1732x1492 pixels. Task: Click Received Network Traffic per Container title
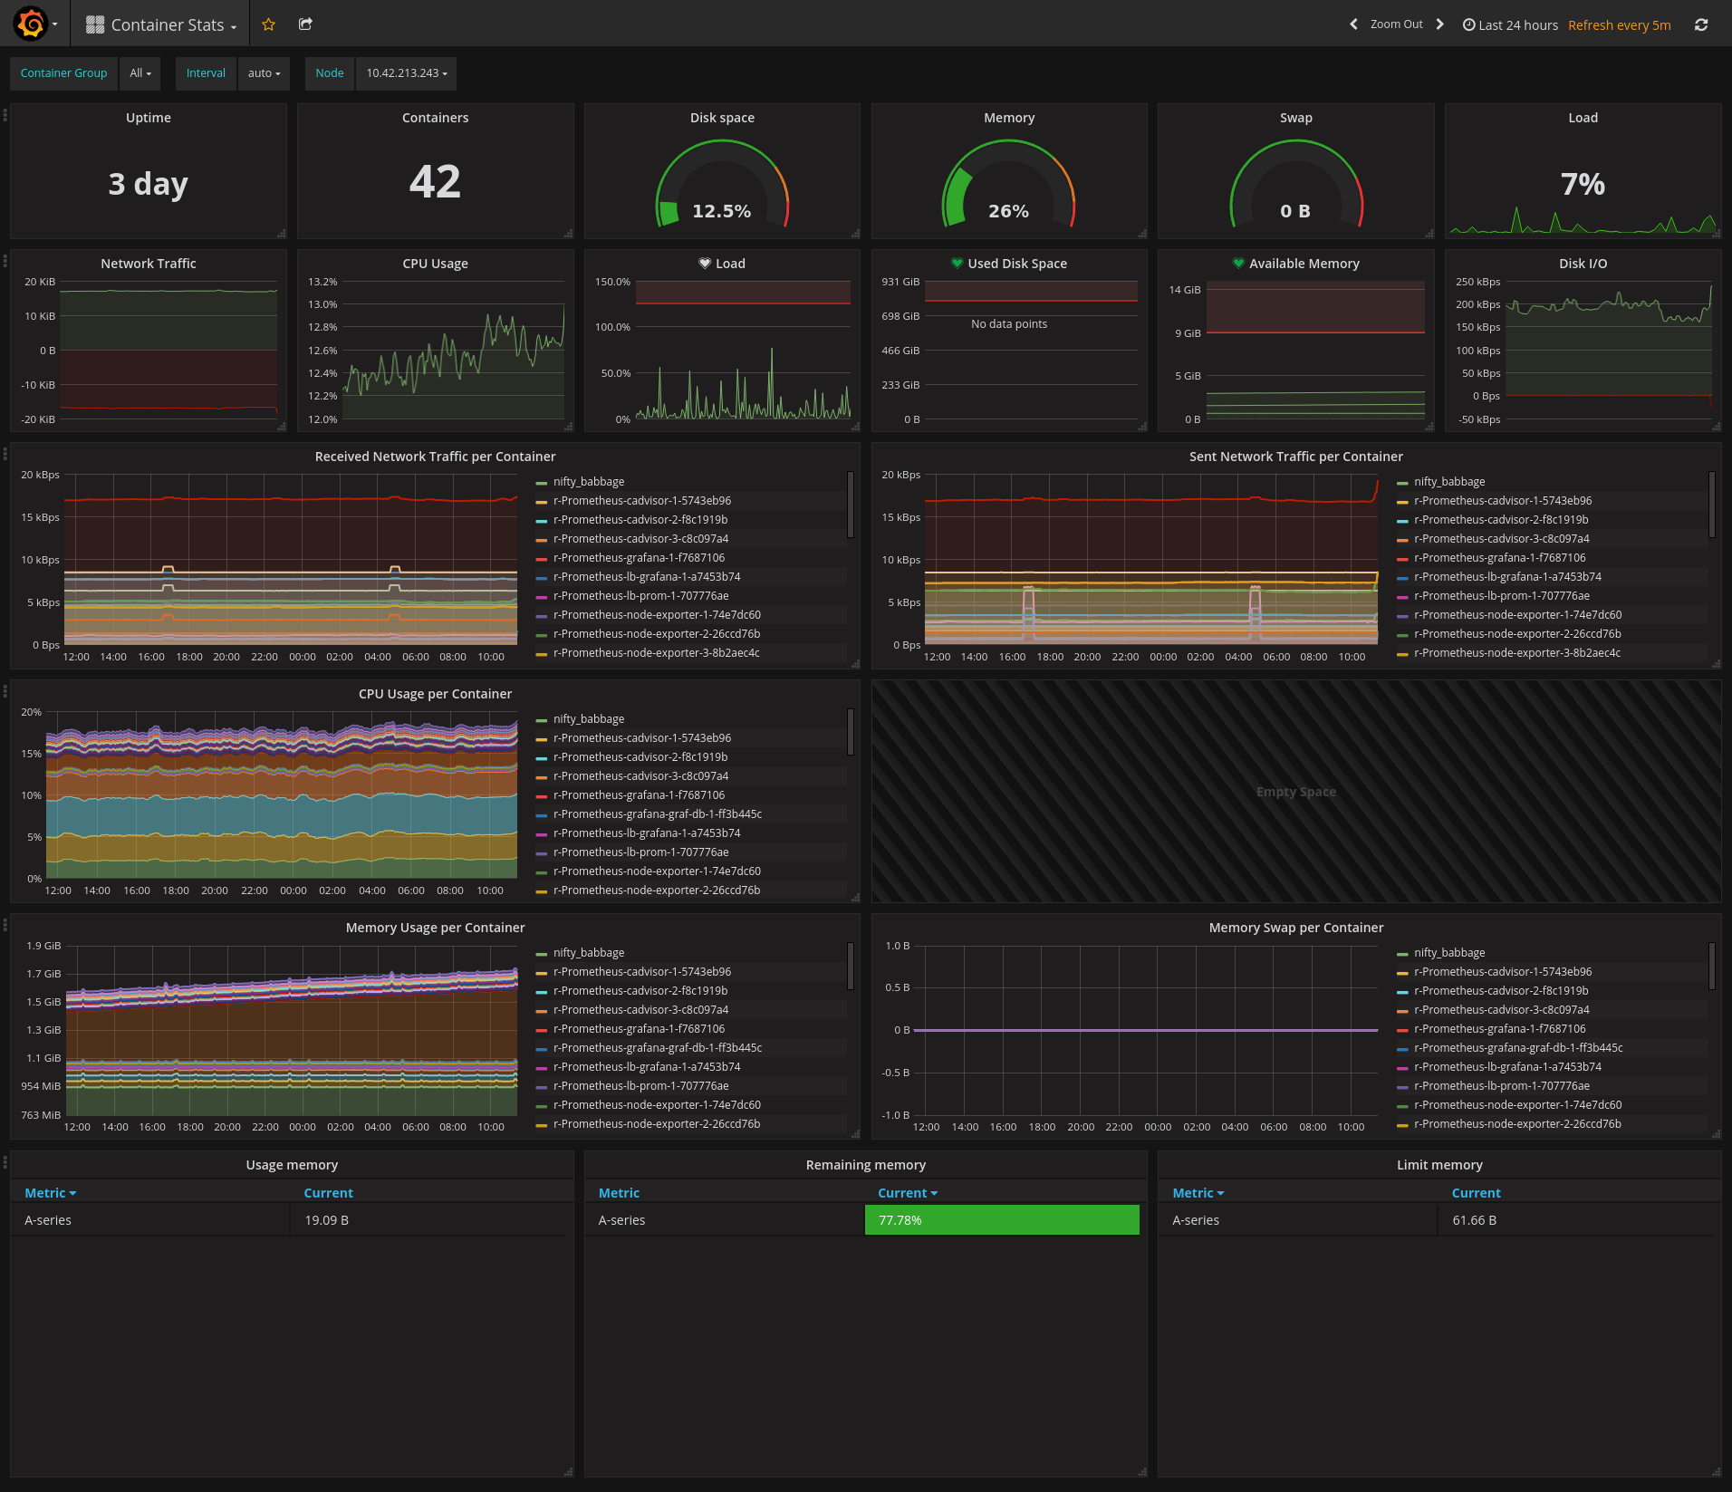pyautogui.click(x=435, y=457)
